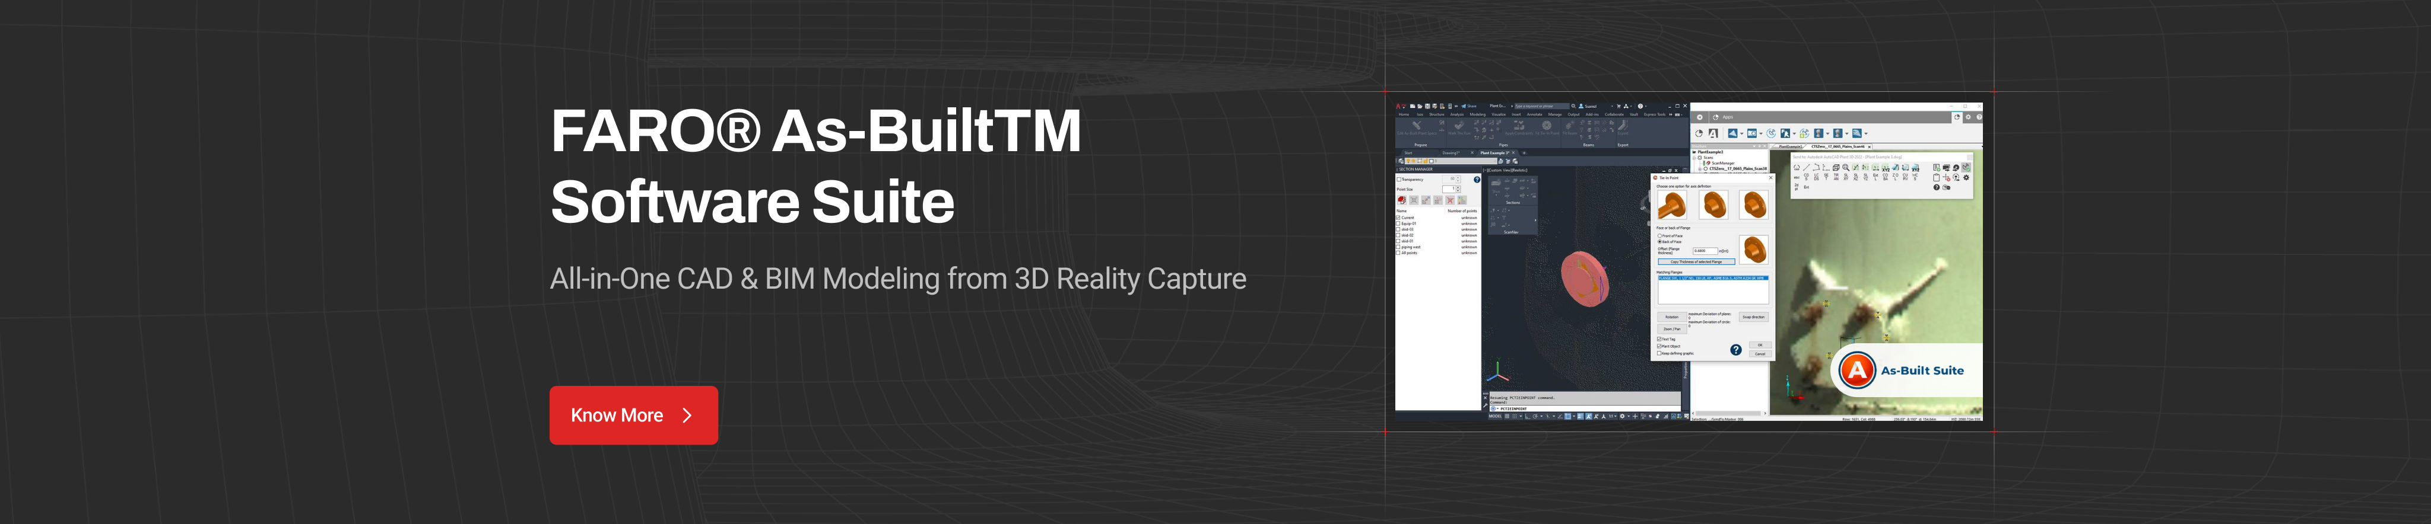Click the Rotation button

tap(1671, 317)
